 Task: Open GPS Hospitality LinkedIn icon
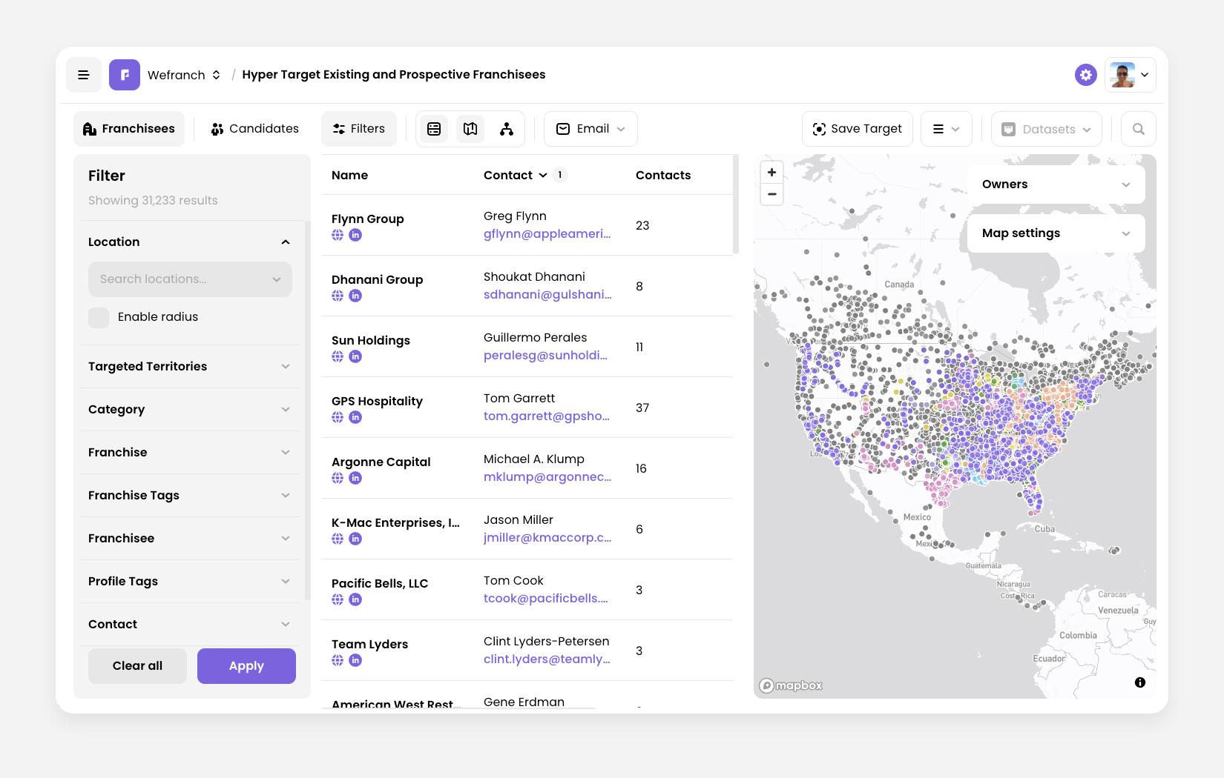coord(355,417)
